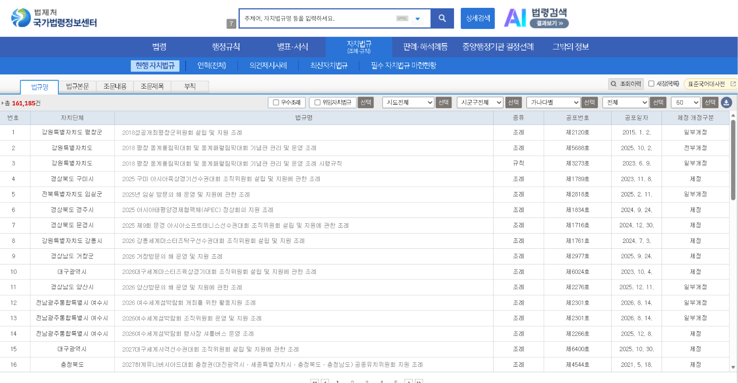Toggle the 우수조례 checkbox

(x=276, y=102)
